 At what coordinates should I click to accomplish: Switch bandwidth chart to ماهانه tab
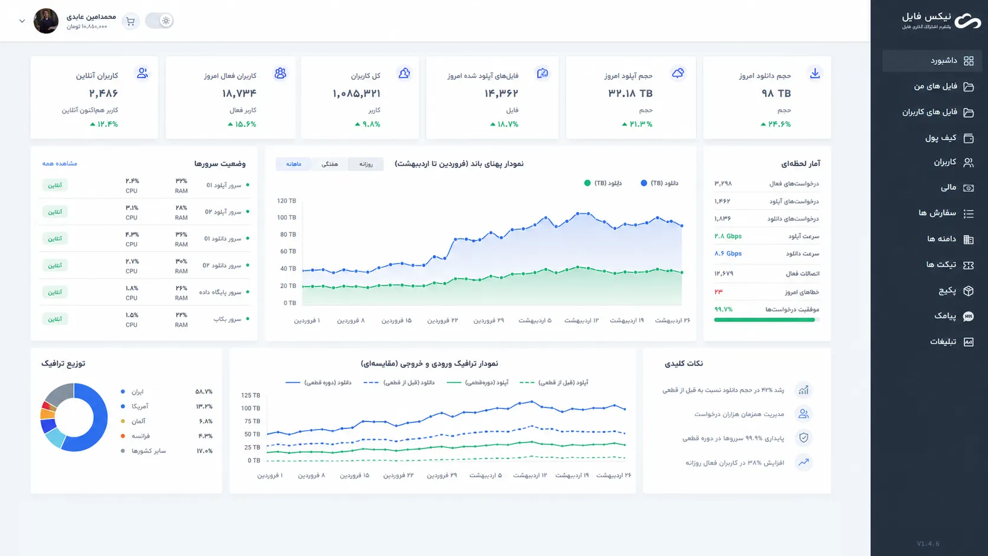click(x=294, y=164)
